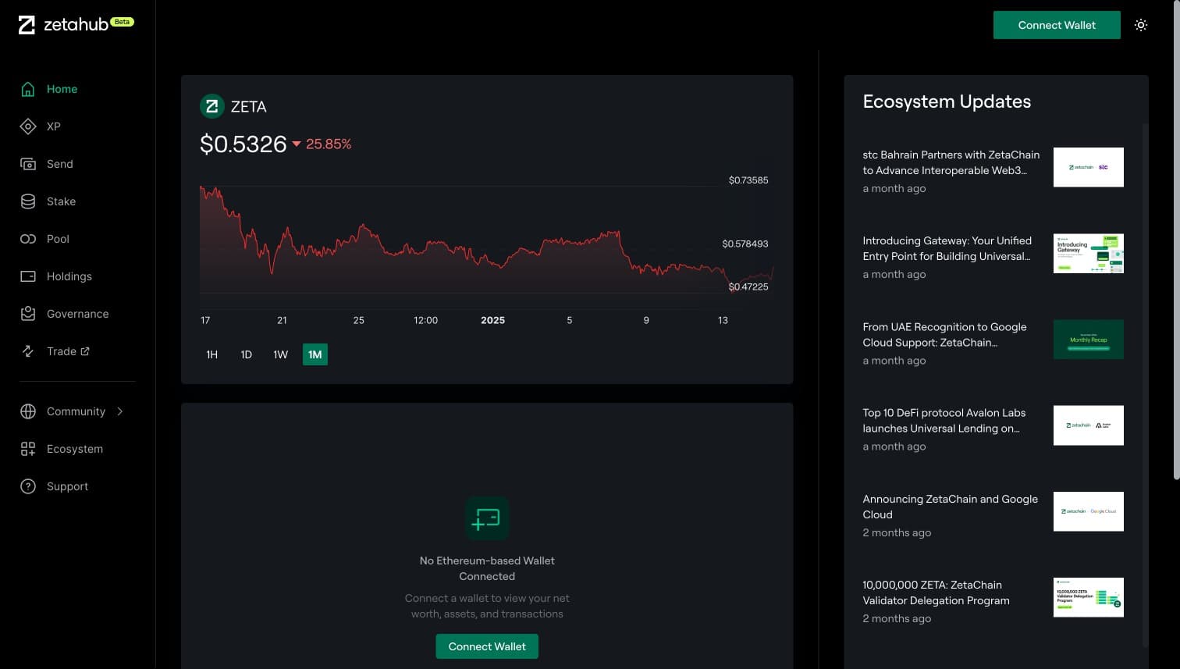Click the stc Bahrain article thumbnail
This screenshot has height=669, width=1180.
coord(1089,167)
